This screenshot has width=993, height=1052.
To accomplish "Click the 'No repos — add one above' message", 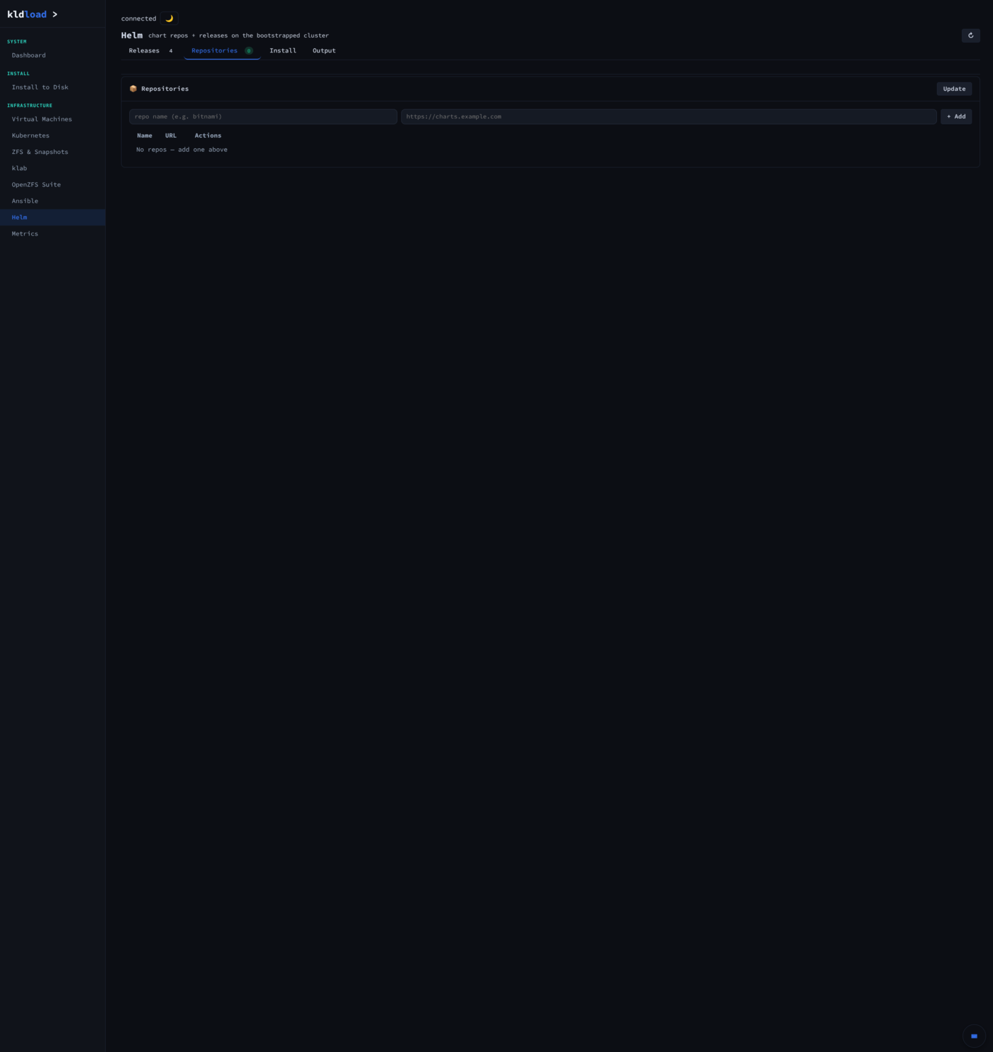I will coord(182,150).
